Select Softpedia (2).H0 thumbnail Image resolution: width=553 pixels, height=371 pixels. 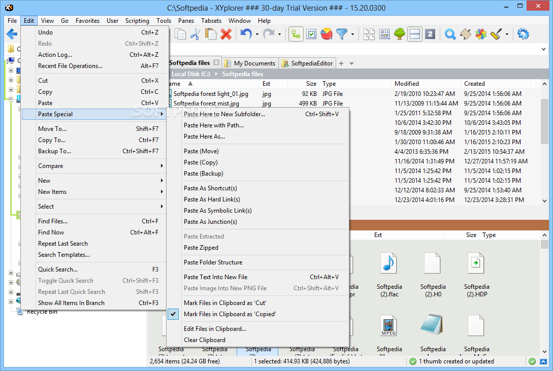(433, 275)
